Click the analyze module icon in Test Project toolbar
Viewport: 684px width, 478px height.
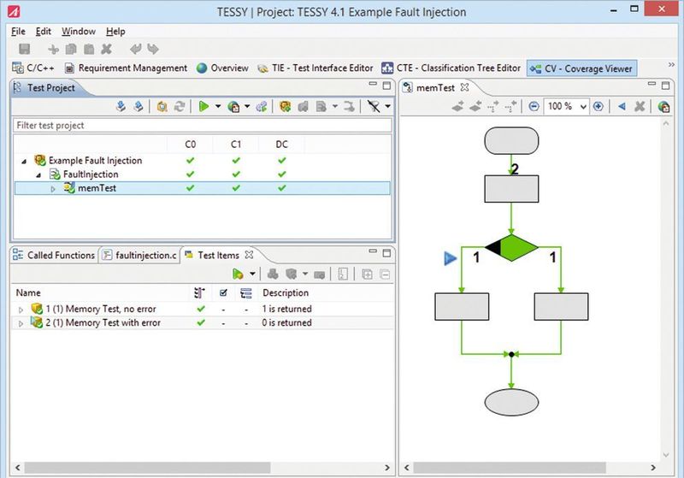162,106
